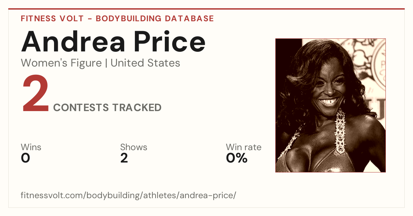413x216 pixels.
Task: Click the Shows label
Action: point(134,147)
